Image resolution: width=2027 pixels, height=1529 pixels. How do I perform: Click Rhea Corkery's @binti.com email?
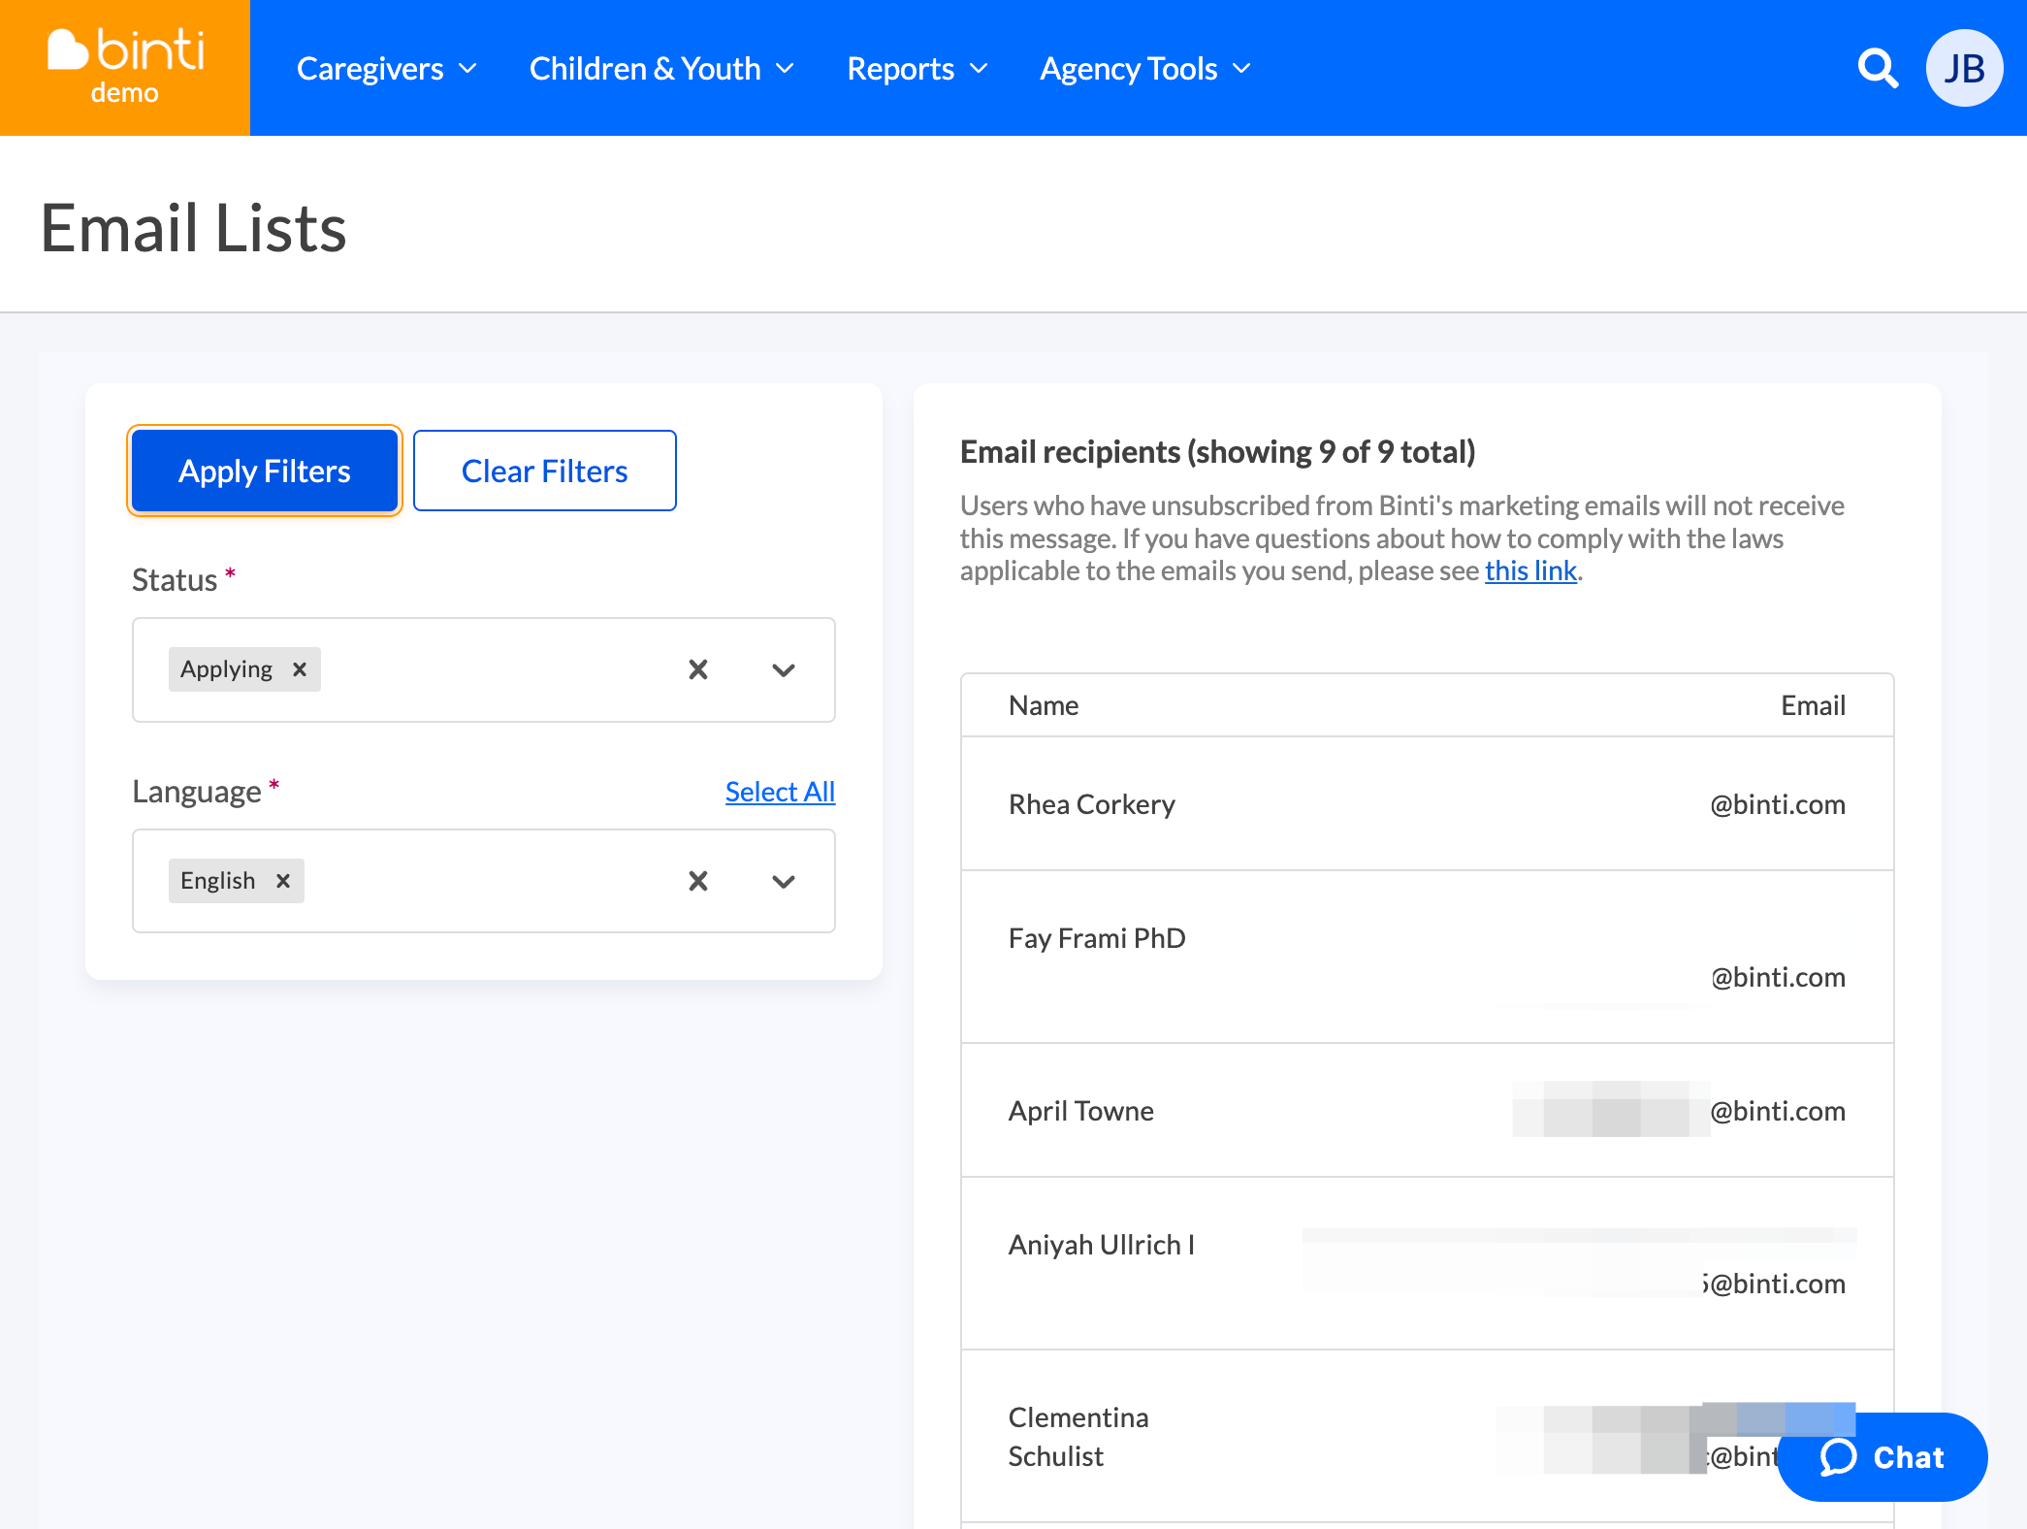[1777, 804]
